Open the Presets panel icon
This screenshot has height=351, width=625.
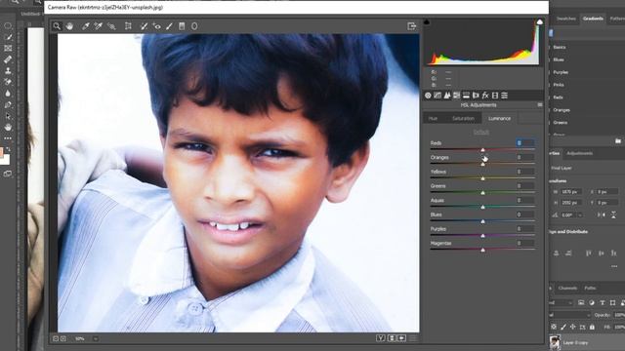tap(505, 96)
